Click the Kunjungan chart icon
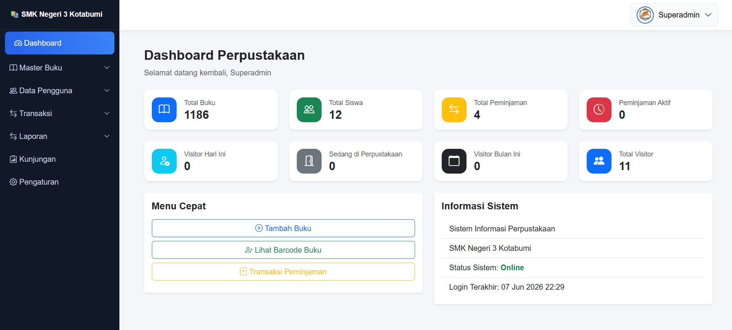732x330 pixels. (13, 159)
